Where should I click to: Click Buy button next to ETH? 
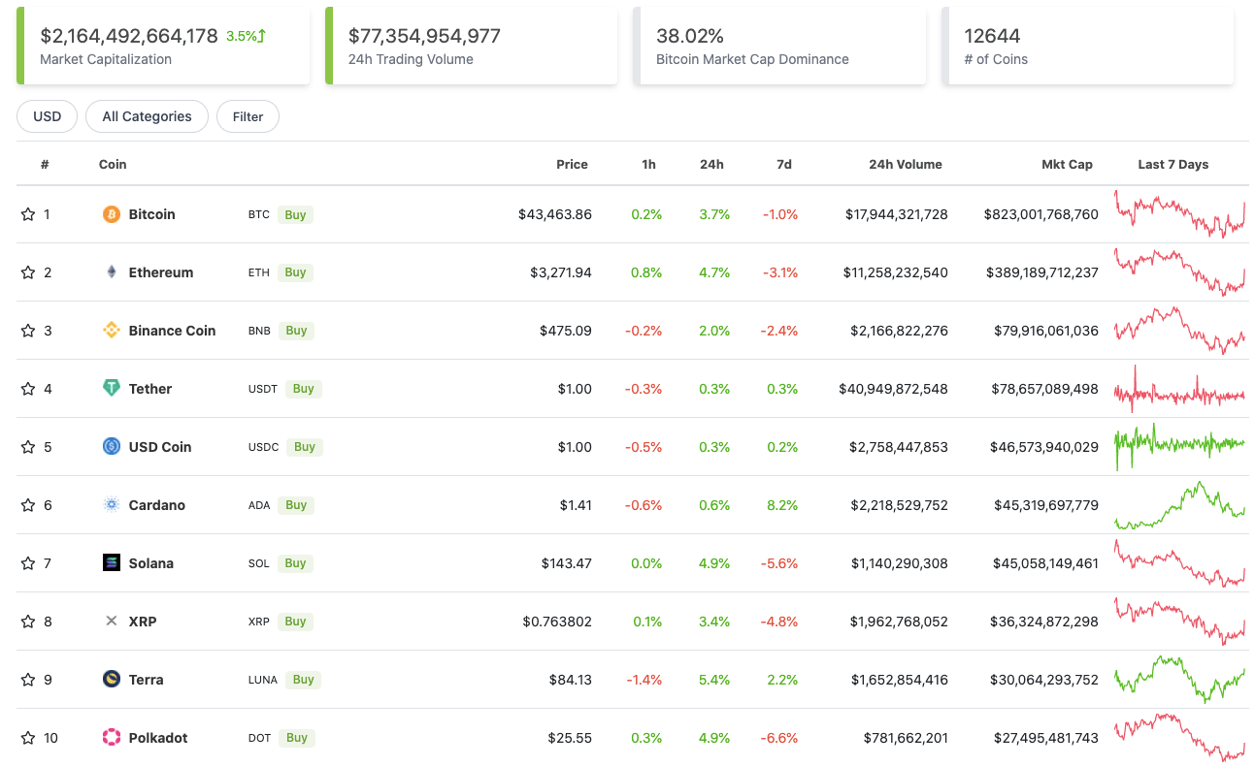click(x=295, y=272)
